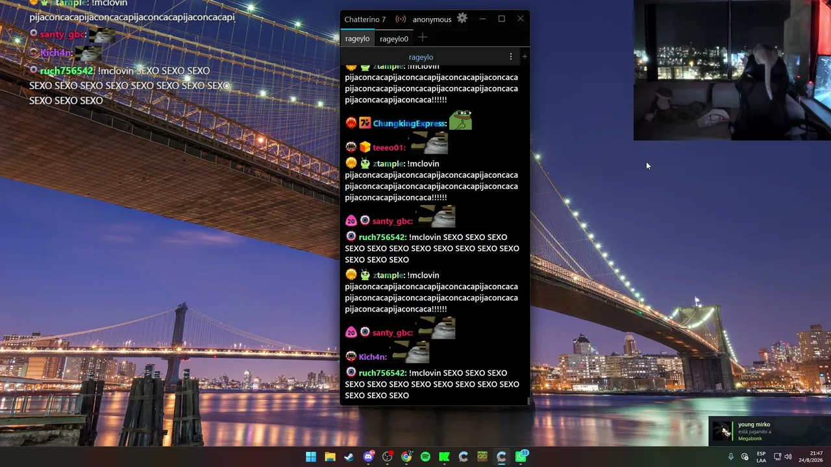Click the microphone icon in the system tray
Image resolution: width=831 pixels, height=467 pixels.
coord(731,457)
